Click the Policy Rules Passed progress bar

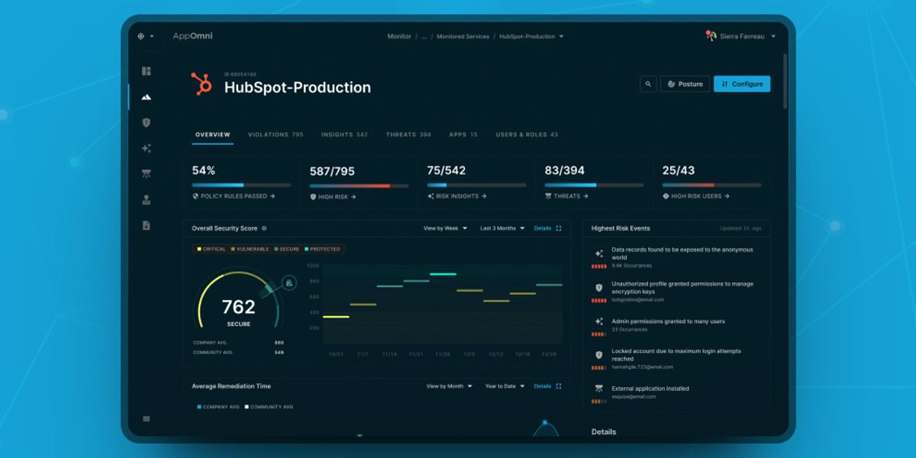click(x=240, y=183)
